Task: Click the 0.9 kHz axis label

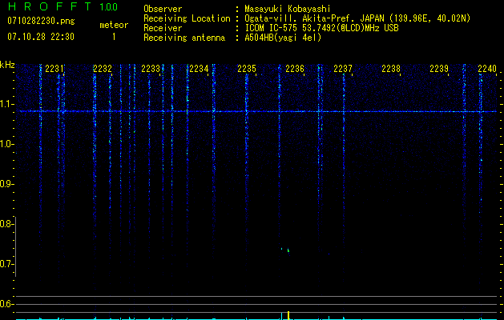Action: pos(7,184)
